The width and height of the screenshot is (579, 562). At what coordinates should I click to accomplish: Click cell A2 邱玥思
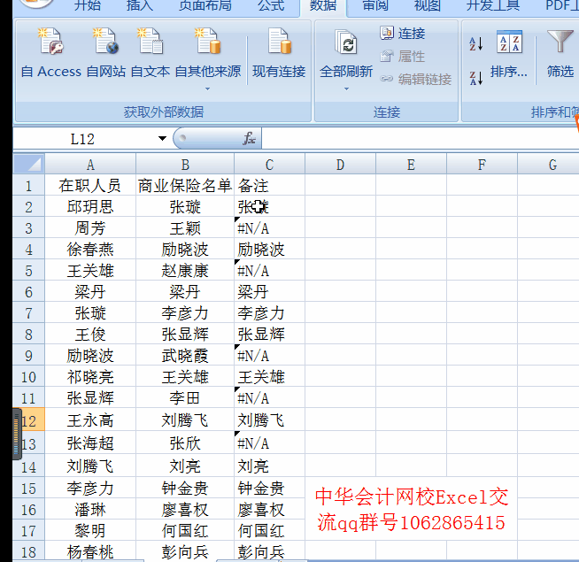[90, 206]
